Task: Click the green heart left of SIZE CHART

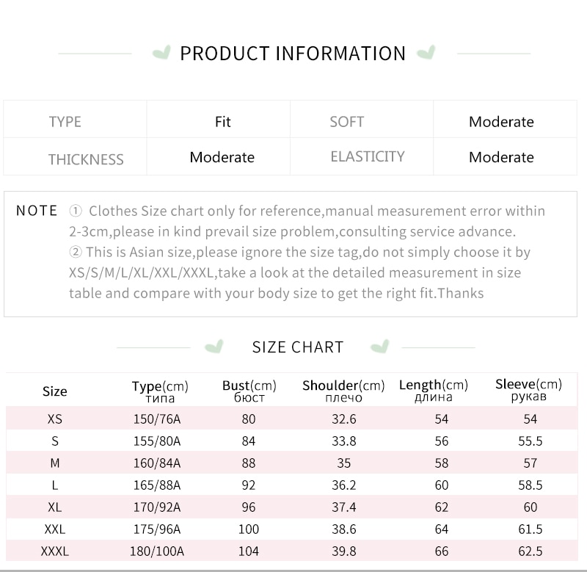Action: (214, 347)
